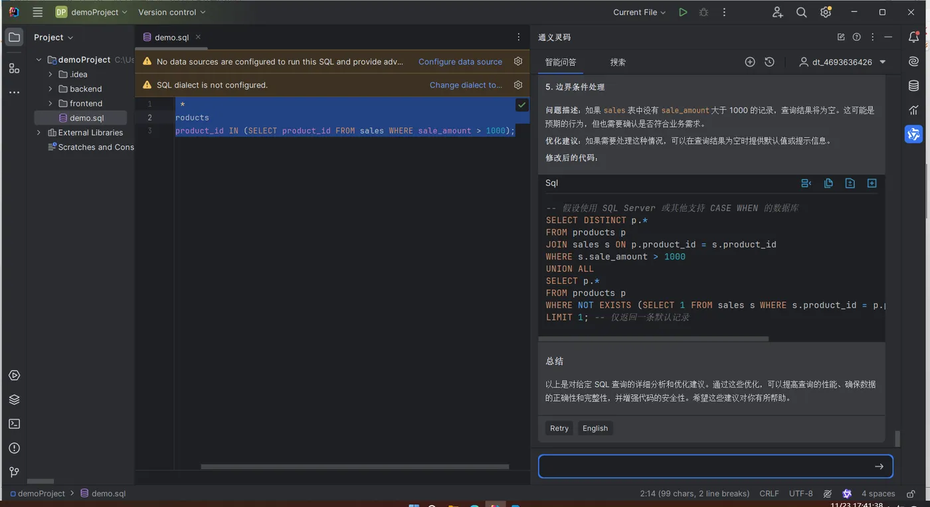Open the Current File run configuration dropdown
The image size is (930, 507).
[639, 12]
